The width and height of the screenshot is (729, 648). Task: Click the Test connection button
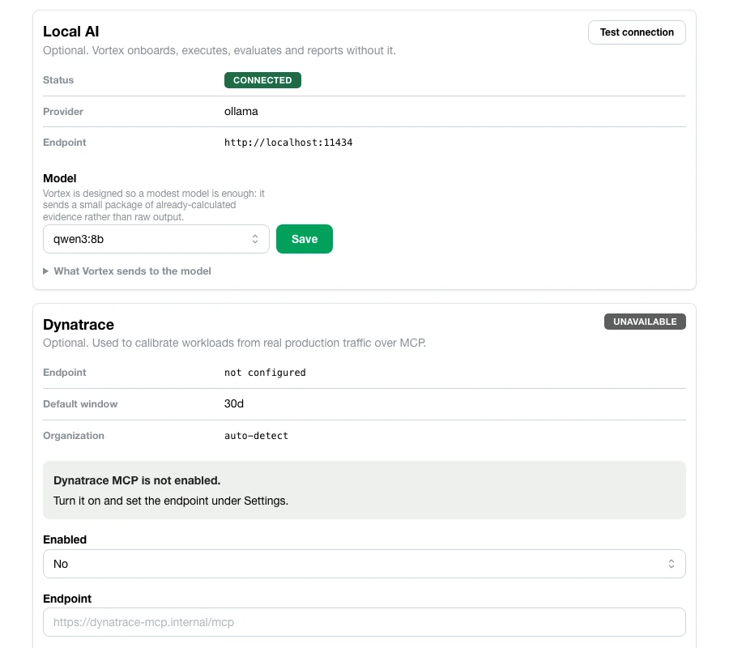[637, 32]
